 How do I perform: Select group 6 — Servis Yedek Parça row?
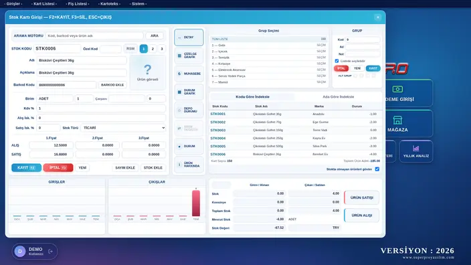268,76
